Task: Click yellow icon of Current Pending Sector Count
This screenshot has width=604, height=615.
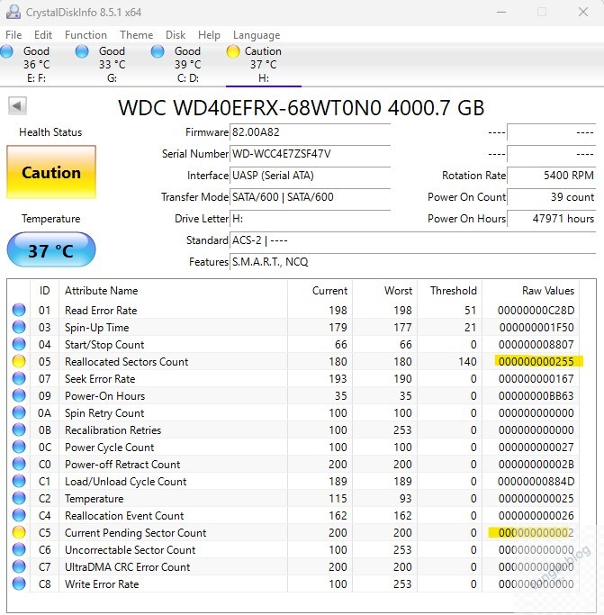Action: click(19, 533)
